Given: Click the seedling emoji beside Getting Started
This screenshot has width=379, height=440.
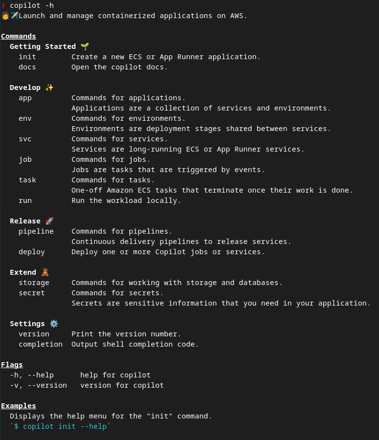Looking at the screenshot, I should 85,46.
